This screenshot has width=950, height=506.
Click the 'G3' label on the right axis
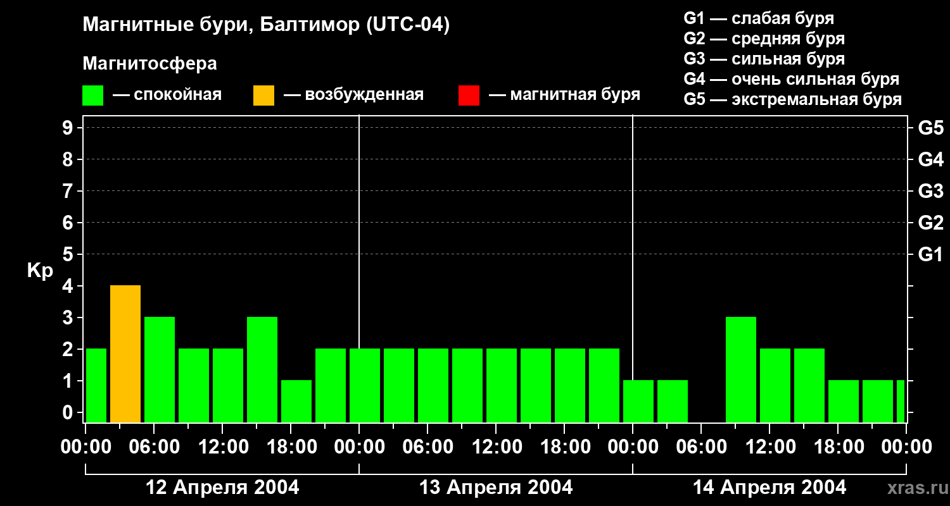(x=930, y=191)
